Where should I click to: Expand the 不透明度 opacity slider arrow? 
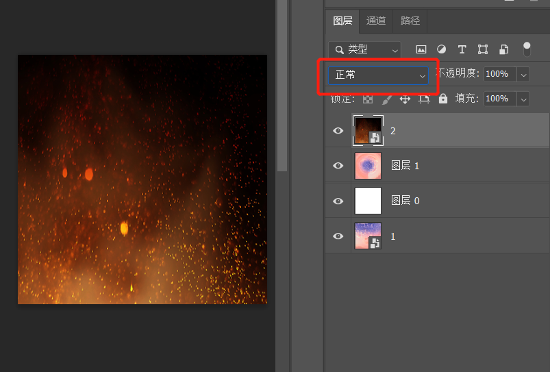click(523, 74)
